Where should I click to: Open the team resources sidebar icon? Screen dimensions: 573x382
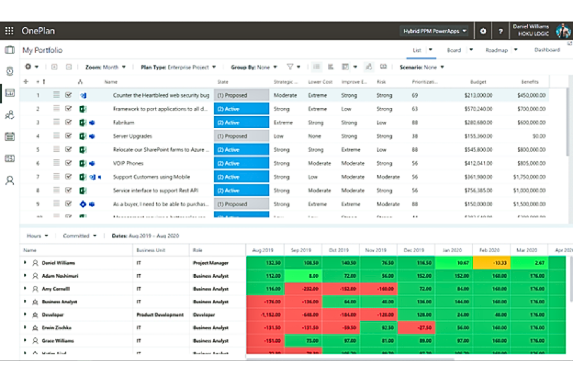[x=10, y=115]
